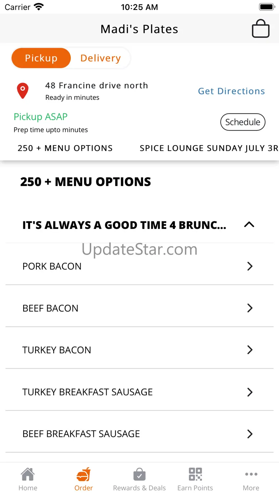
Task: Expand PORK BACON item chevron
Action: pyautogui.click(x=250, y=266)
